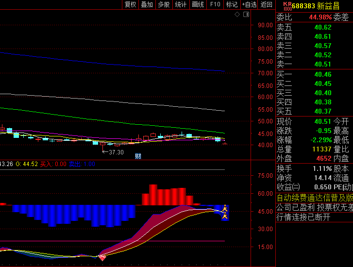Click sell-five price 40.62
Screen dimensions: 353x267
(323, 28)
